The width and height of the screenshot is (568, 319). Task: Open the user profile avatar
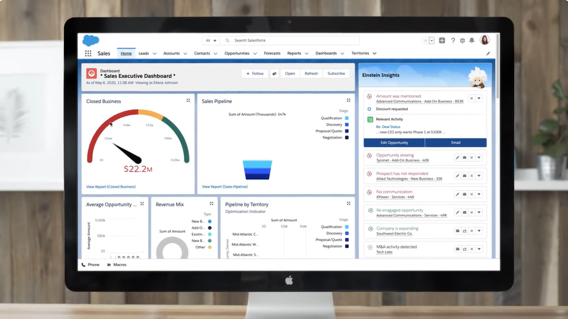[485, 40]
